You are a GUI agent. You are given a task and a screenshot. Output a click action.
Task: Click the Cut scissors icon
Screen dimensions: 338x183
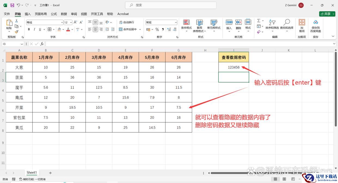tap(17, 21)
